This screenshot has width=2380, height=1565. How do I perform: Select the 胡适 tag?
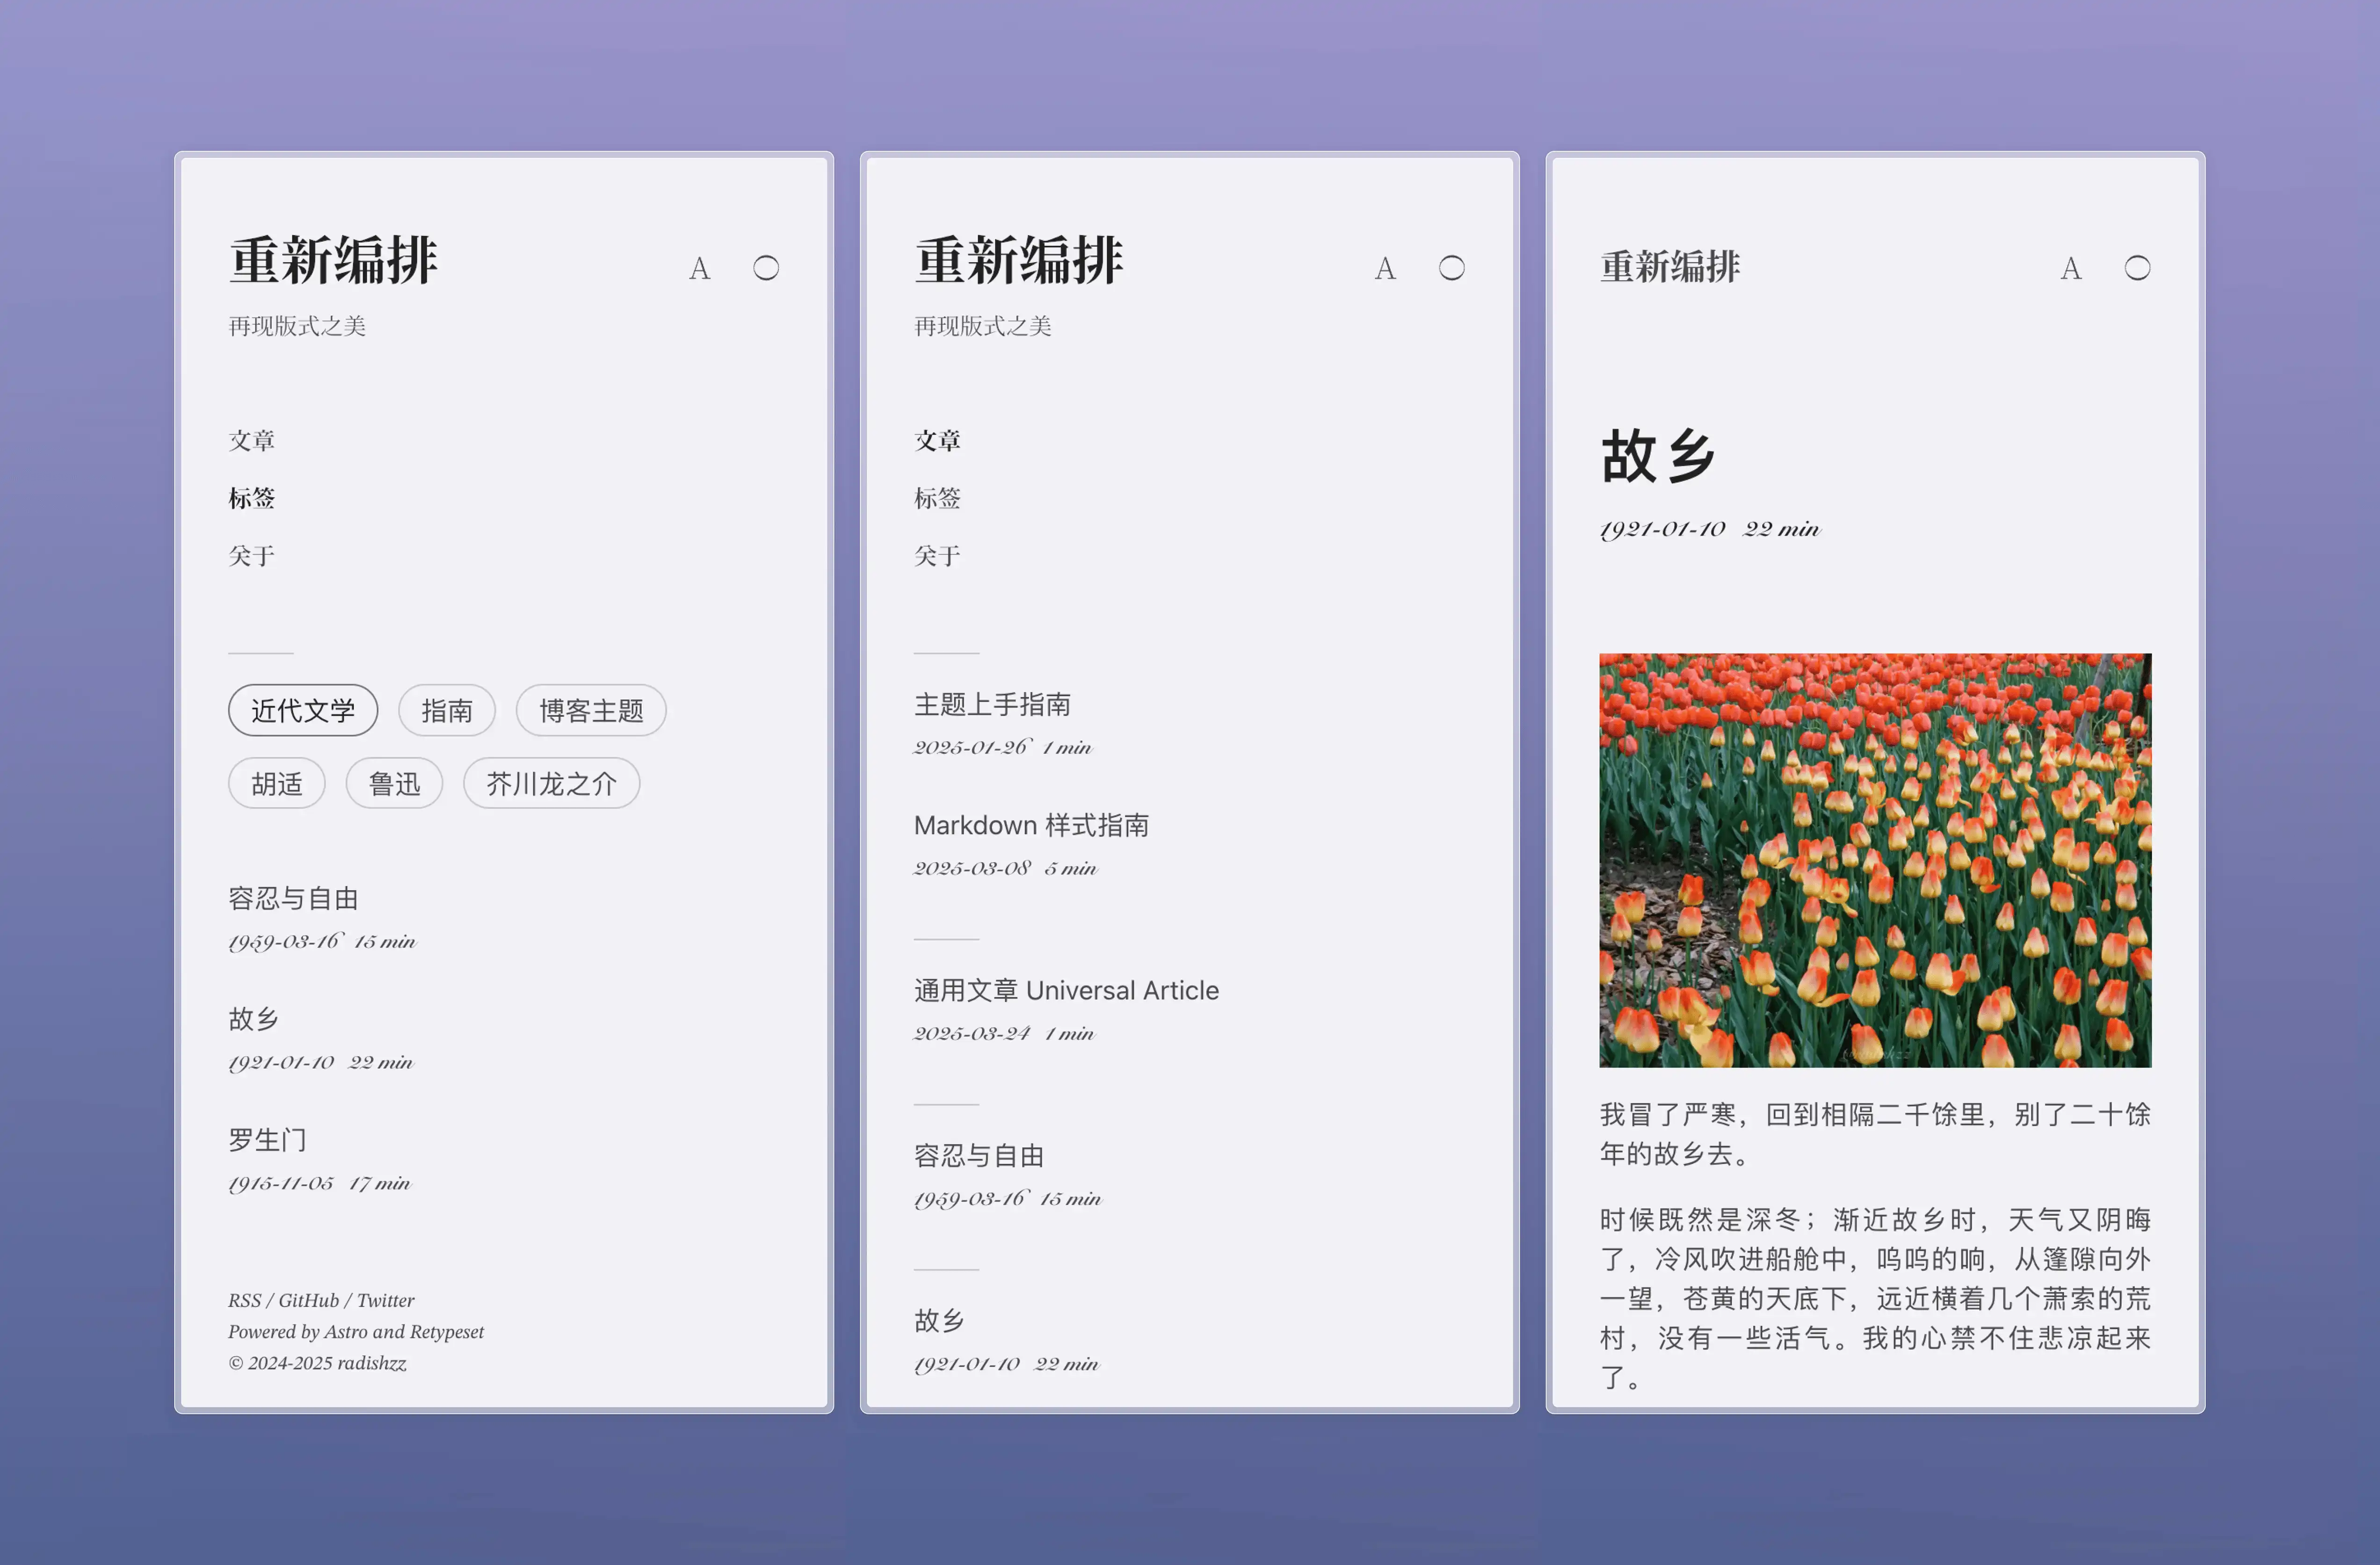276,783
